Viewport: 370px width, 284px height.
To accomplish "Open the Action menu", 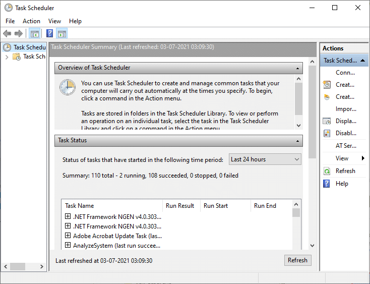I will (x=31, y=21).
